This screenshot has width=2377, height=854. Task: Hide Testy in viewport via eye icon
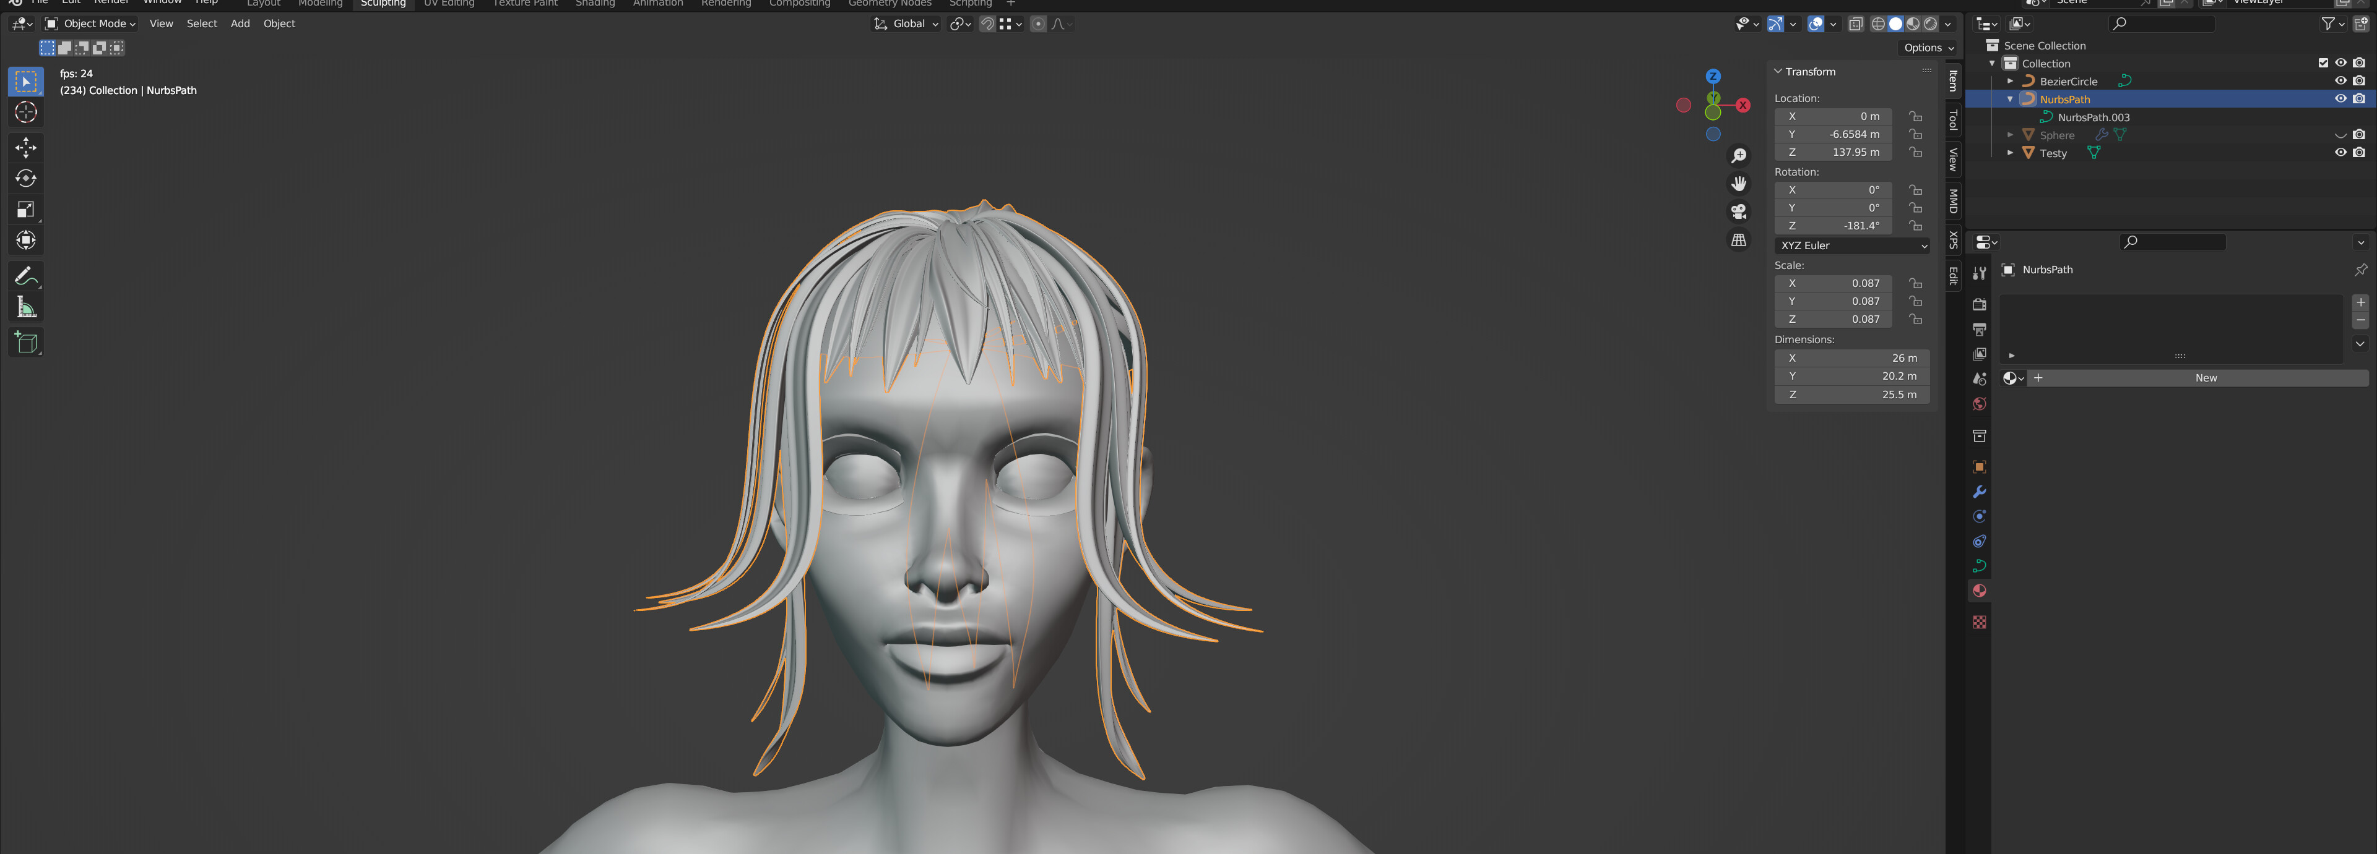pyautogui.click(x=2340, y=153)
